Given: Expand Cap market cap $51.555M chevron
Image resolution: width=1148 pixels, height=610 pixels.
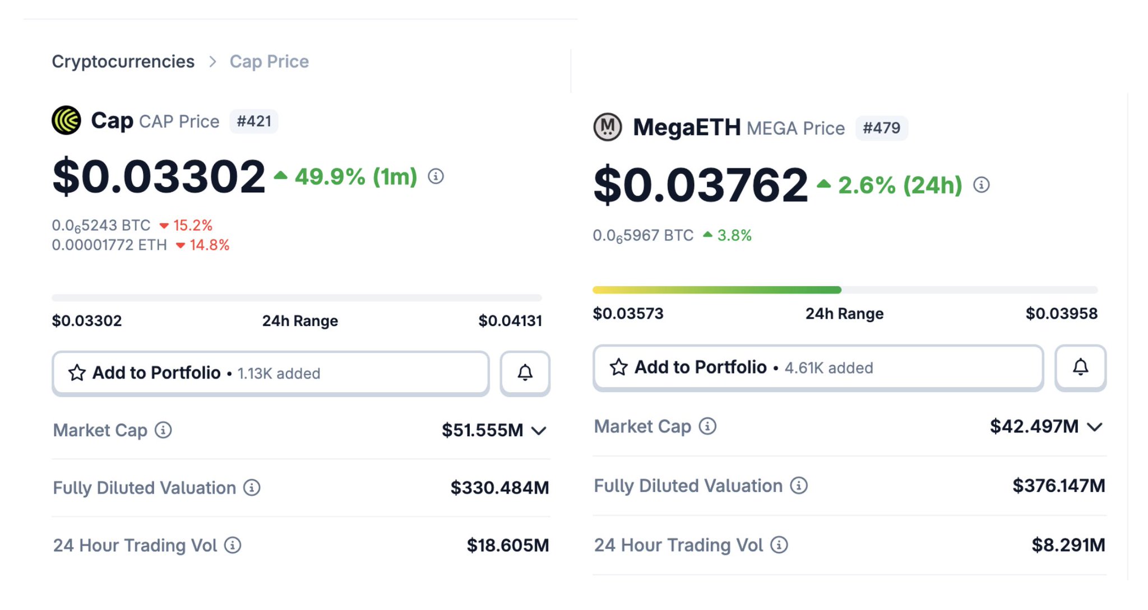Looking at the screenshot, I should (539, 431).
